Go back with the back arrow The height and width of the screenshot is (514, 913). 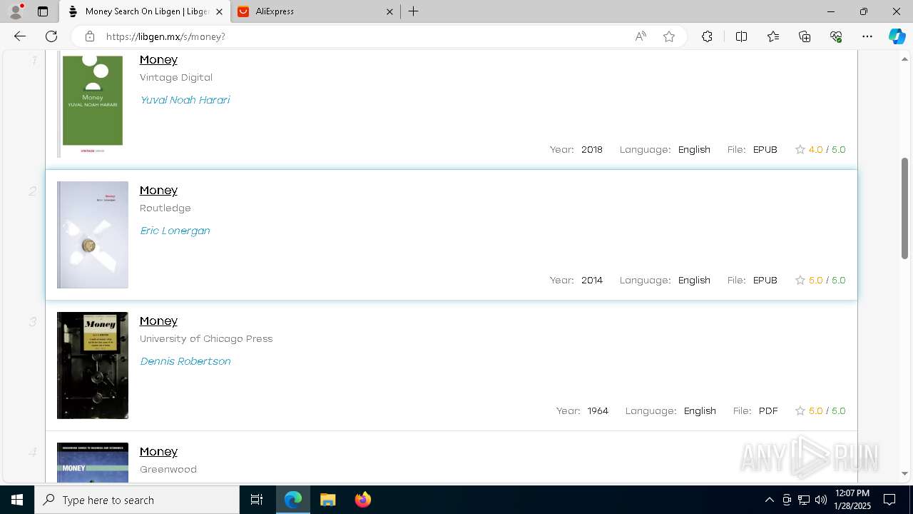20,36
